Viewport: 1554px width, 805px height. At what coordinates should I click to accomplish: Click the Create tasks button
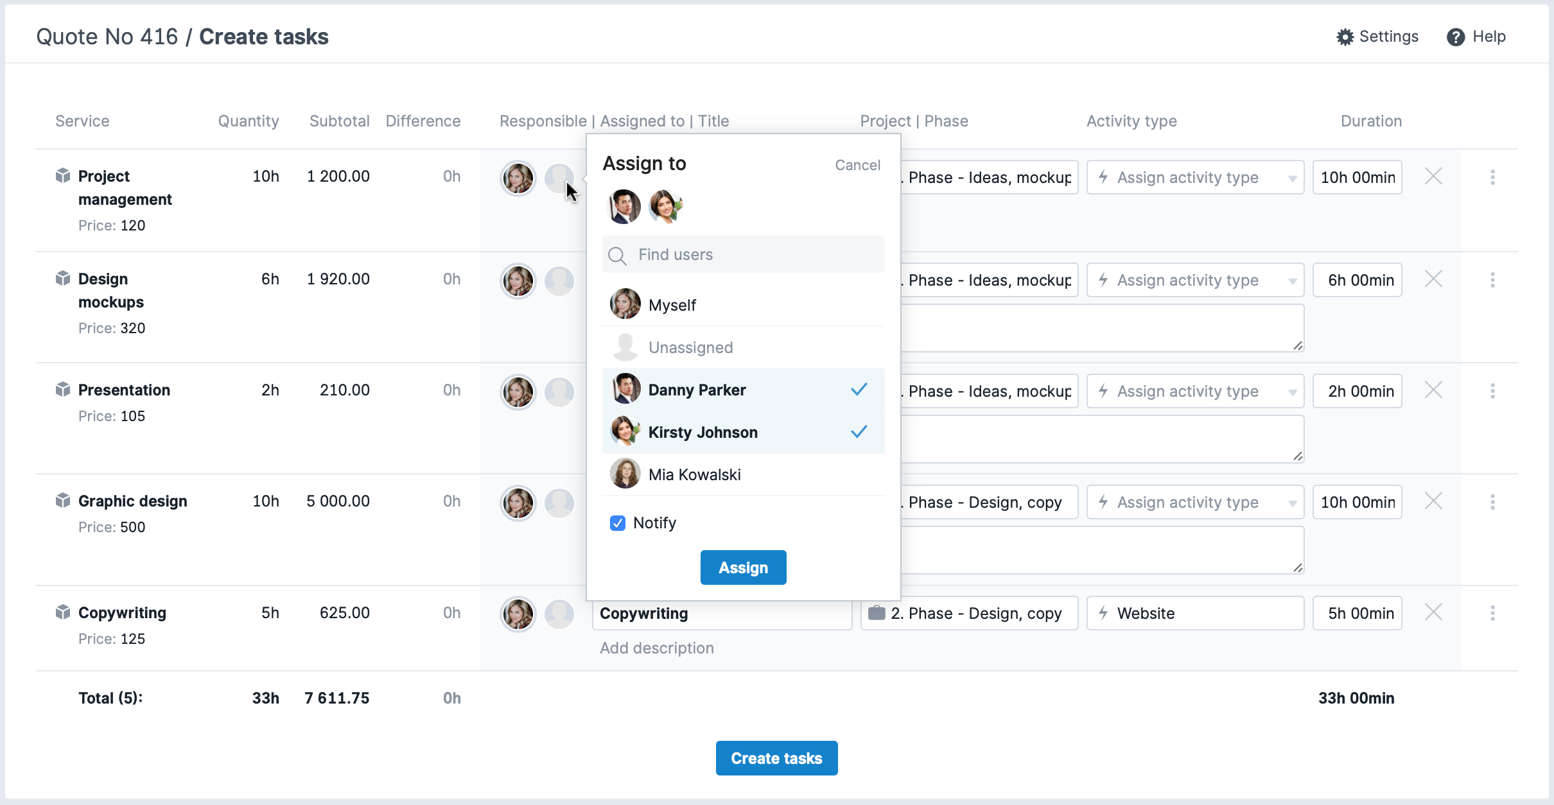777,758
